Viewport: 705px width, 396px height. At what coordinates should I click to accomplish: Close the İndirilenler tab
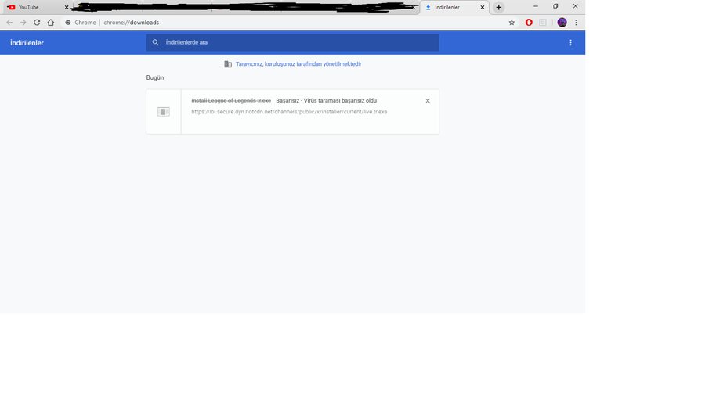483,7
